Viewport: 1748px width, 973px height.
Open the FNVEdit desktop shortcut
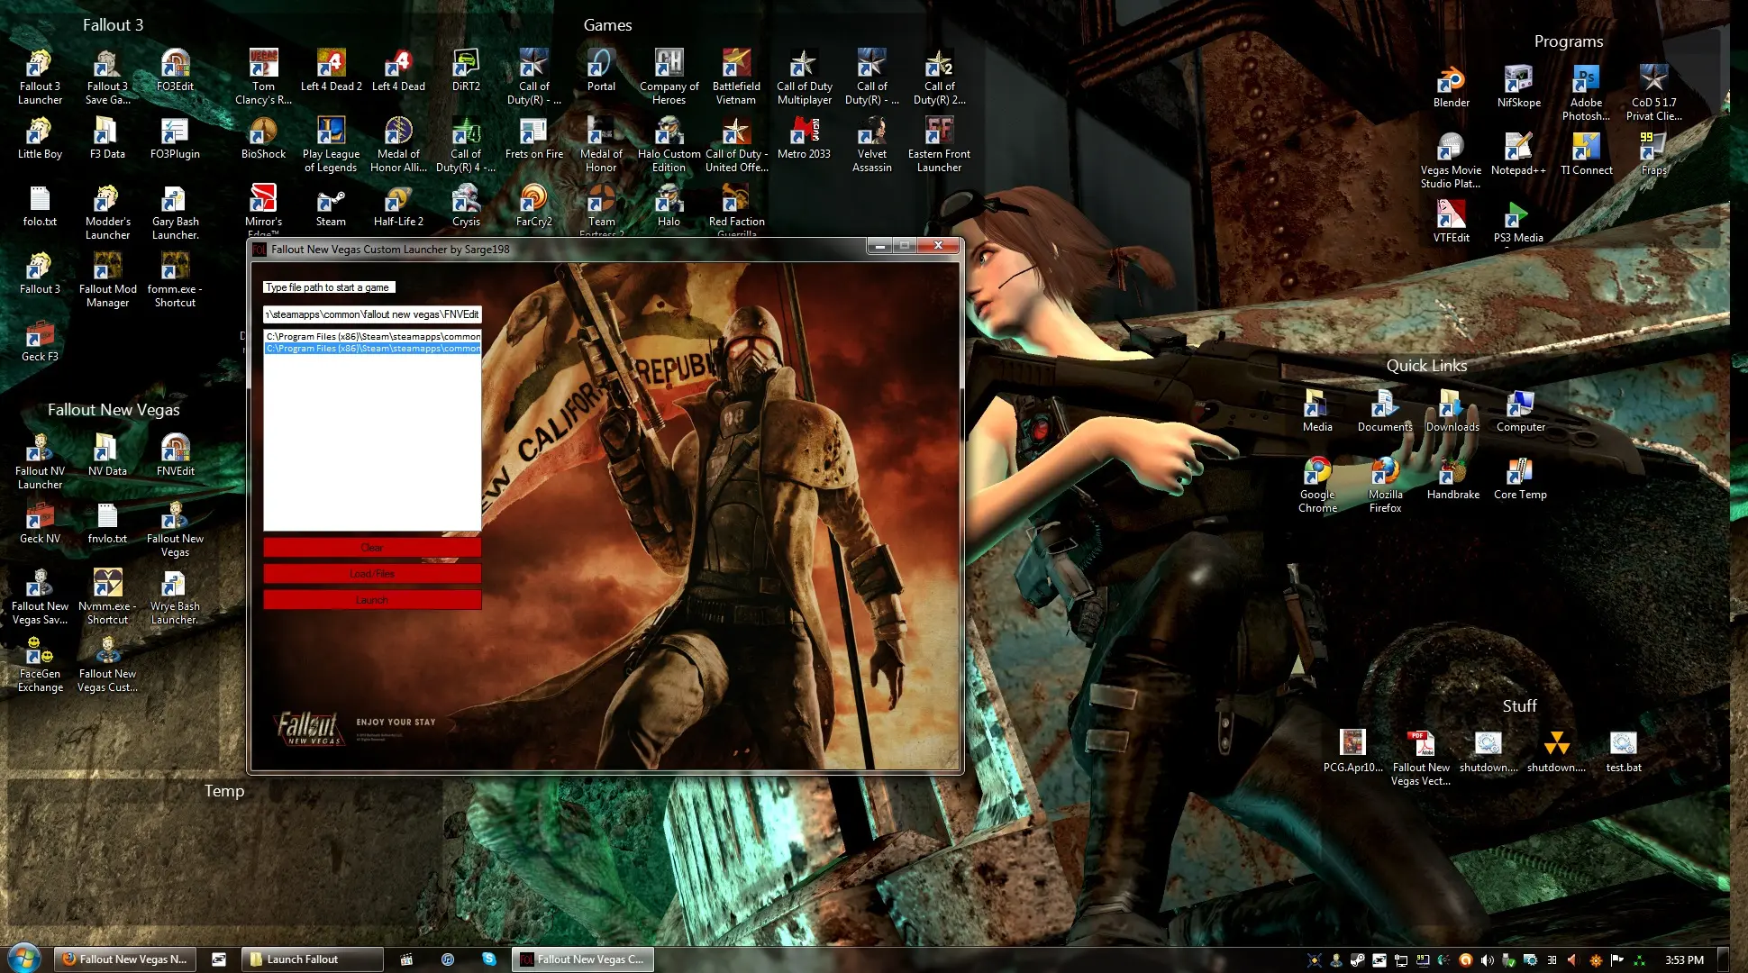(175, 455)
